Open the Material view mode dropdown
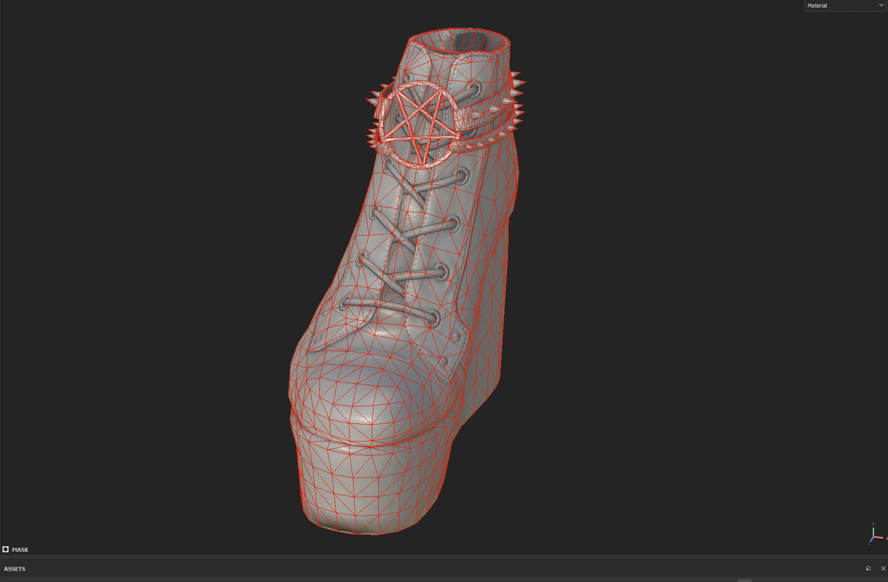Viewport: 888px width, 582px height. coord(845,5)
